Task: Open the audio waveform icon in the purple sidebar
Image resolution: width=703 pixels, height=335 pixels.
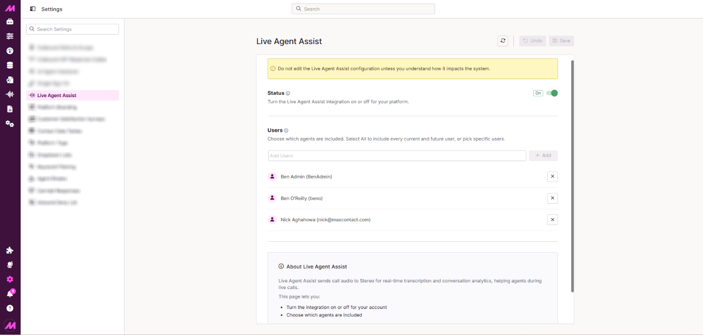Action: coord(10,94)
